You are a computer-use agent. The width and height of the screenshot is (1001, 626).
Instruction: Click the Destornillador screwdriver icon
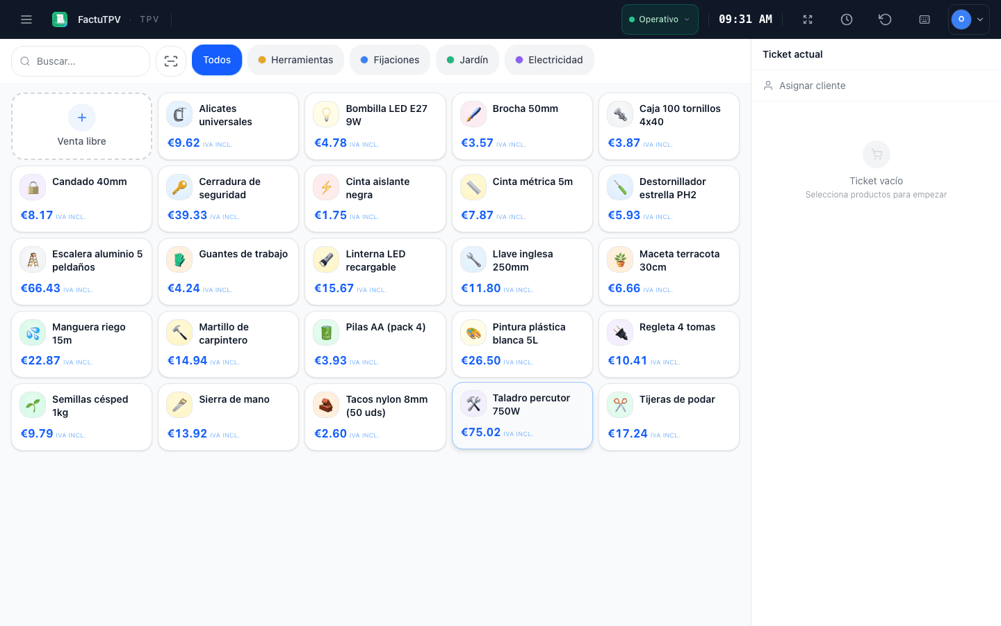(x=620, y=188)
